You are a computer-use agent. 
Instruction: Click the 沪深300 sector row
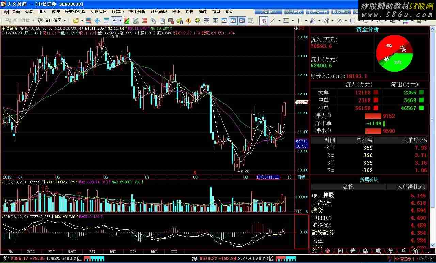(370, 225)
